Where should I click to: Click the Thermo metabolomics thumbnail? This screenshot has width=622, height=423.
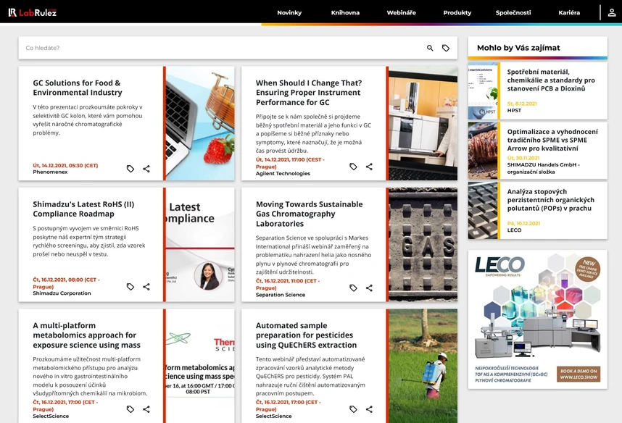click(x=200, y=366)
